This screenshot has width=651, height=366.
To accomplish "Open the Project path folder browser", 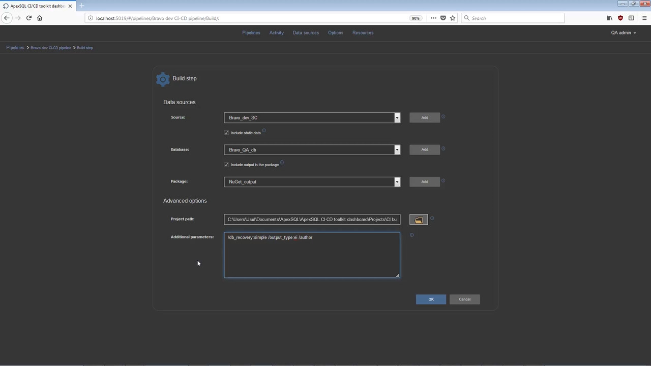I will pyautogui.click(x=418, y=219).
